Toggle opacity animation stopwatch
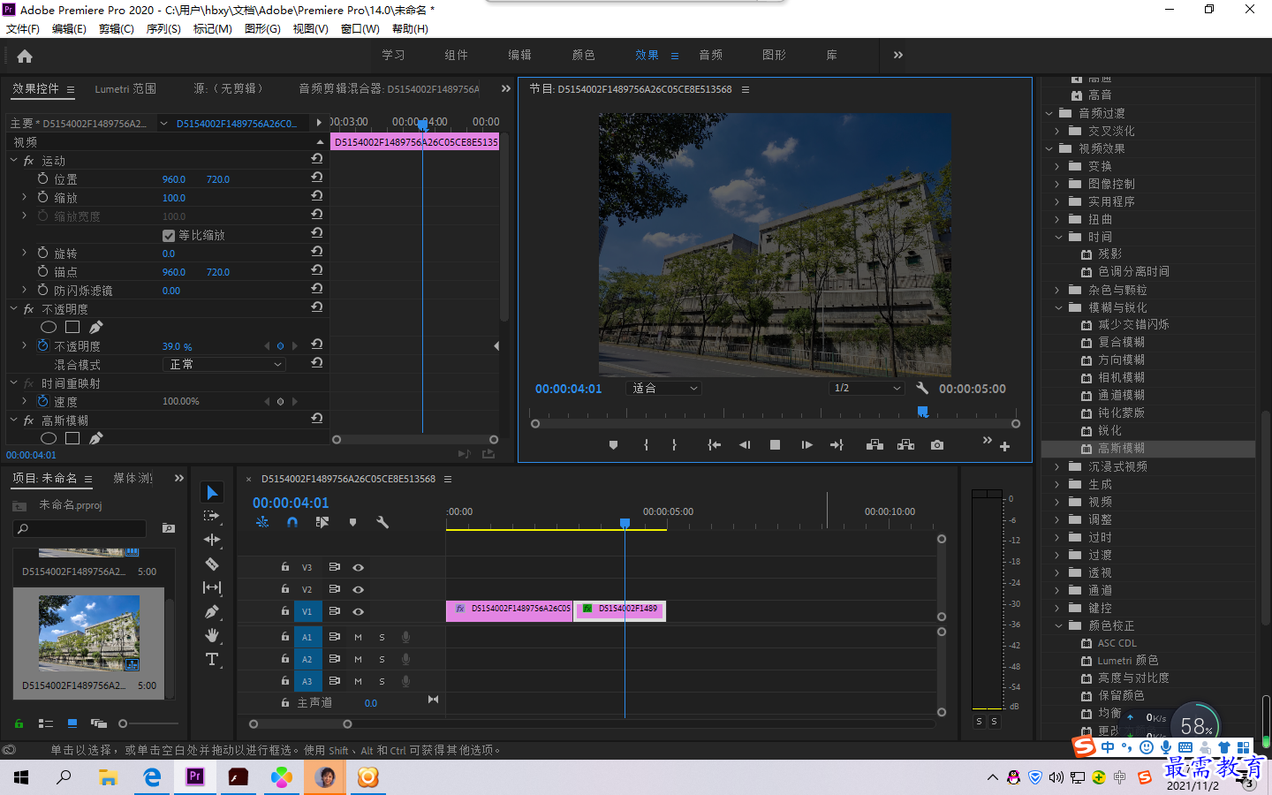This screenshot has height=795, width=1272. point(42,345)
